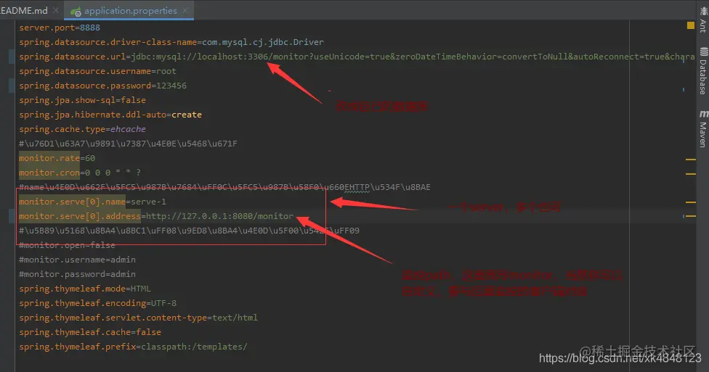The height and width of the screenshot is (372, 709).
Task: Click the #monitor.open=false comment line
Action: click(67, 245)
